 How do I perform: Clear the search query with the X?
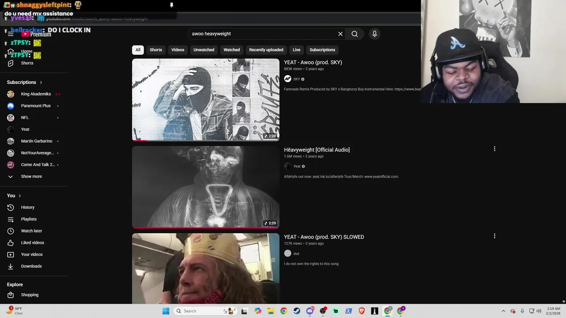tap(340, 34)
